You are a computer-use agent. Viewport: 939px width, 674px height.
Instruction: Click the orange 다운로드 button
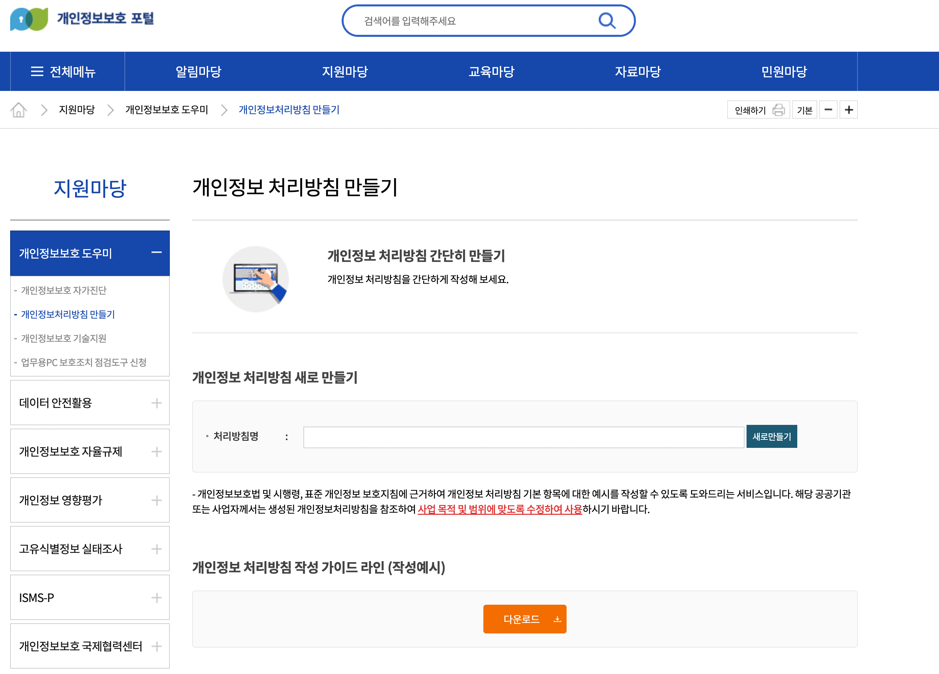pyautogui.click(x=525, y=619)
